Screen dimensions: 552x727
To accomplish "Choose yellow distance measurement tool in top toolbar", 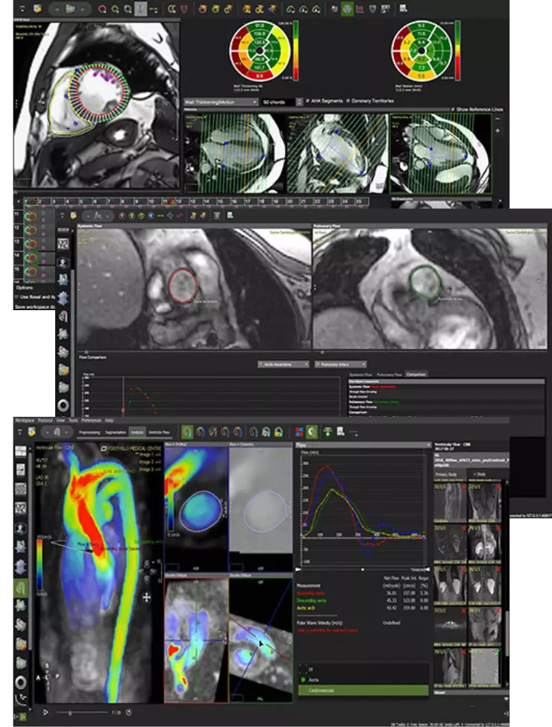I will [x=153, y=9].
